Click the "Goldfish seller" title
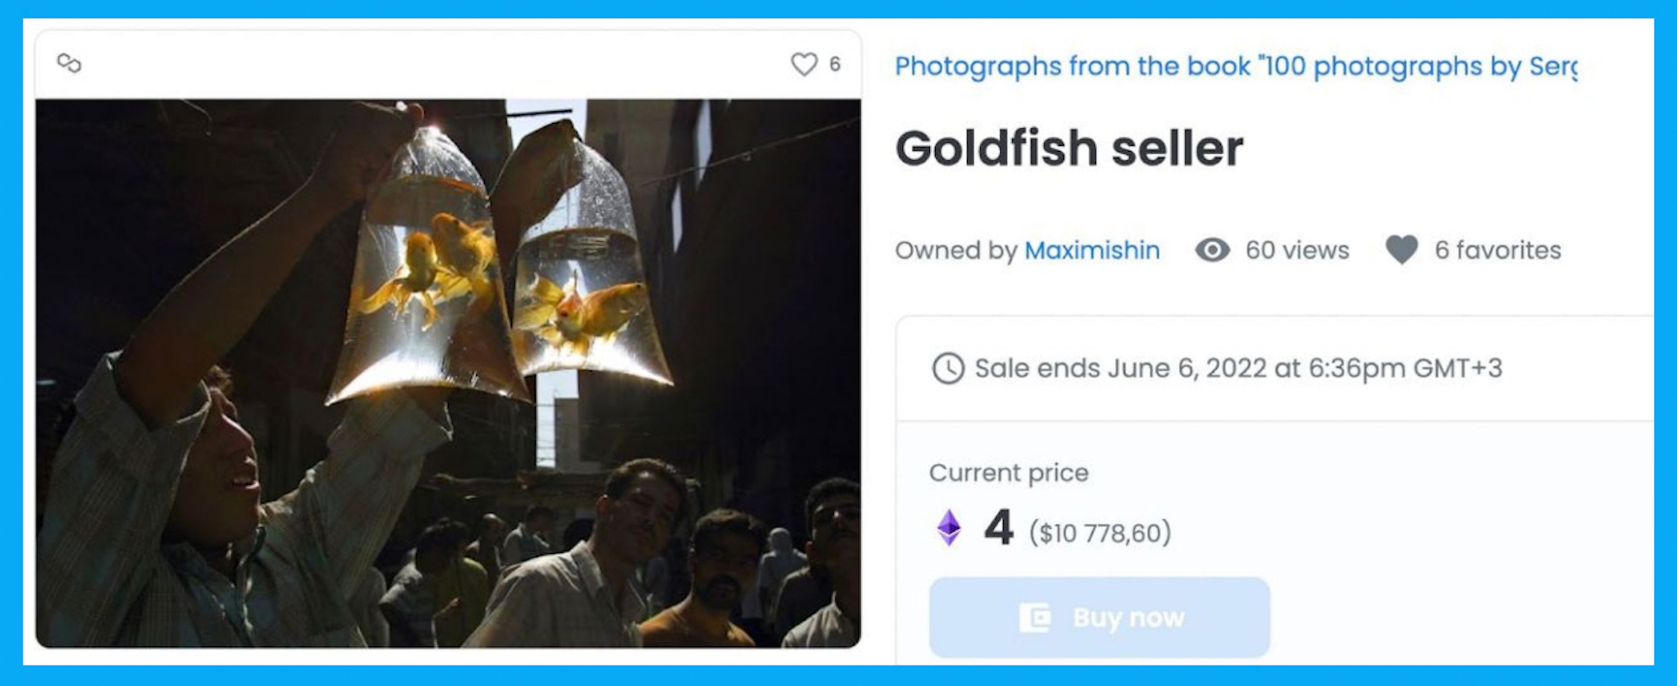1677x686 pixels. pos(1069,148)
